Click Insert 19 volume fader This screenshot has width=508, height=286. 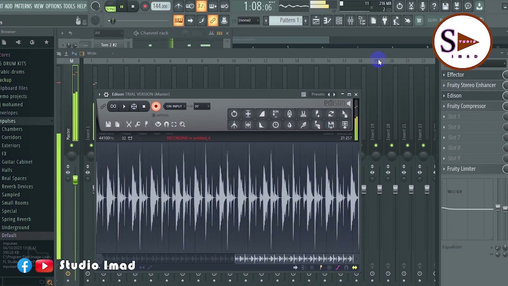[x=379, y=189]
